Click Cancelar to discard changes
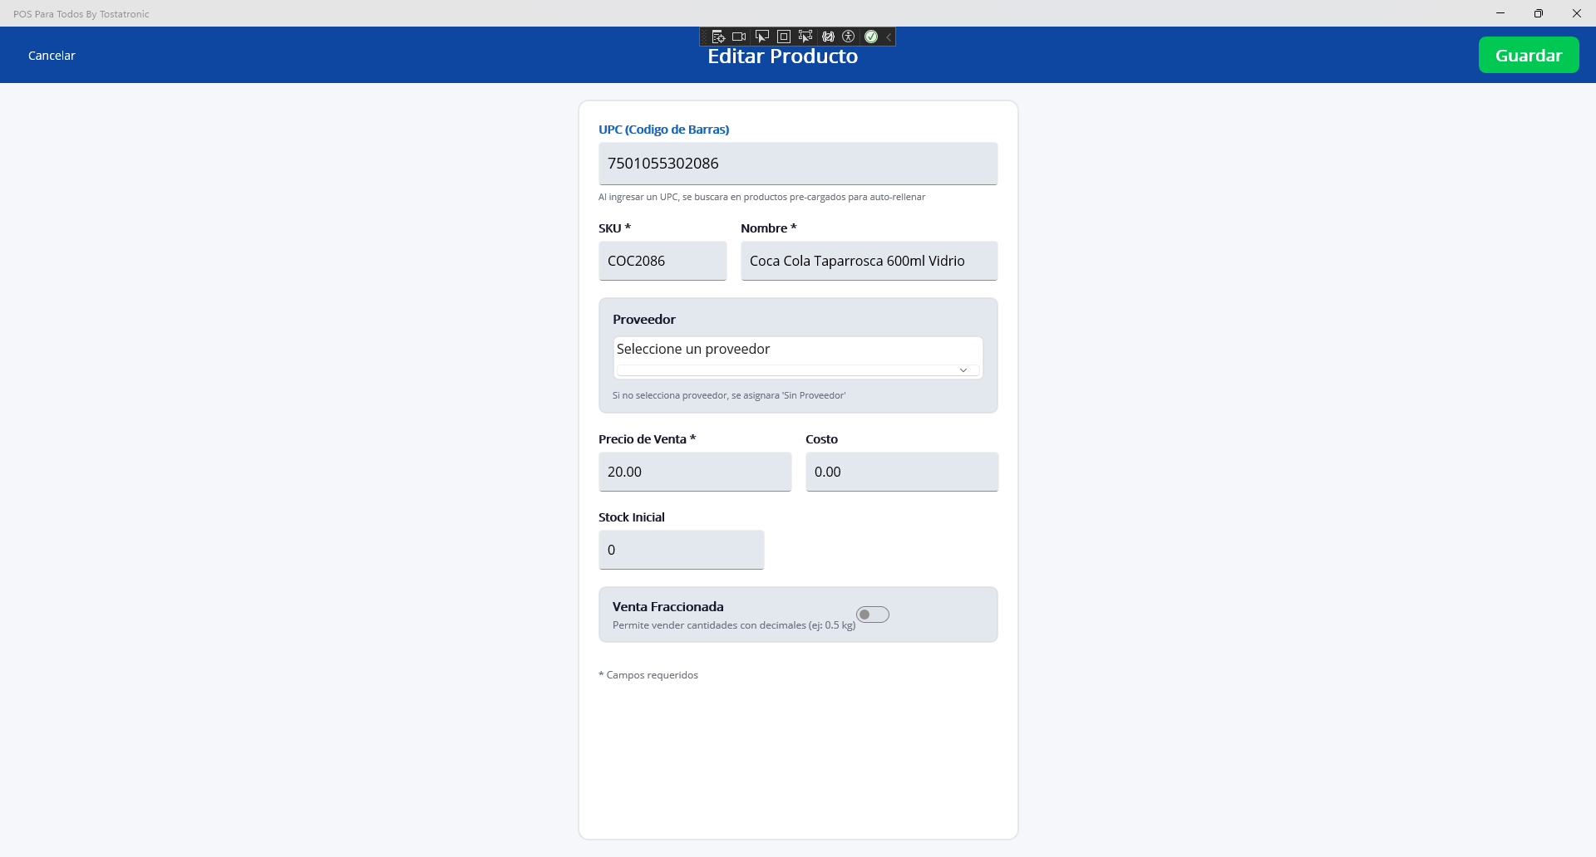Image resolution: width=1596 pixels, height=857 pixels. tap(52, 56)
